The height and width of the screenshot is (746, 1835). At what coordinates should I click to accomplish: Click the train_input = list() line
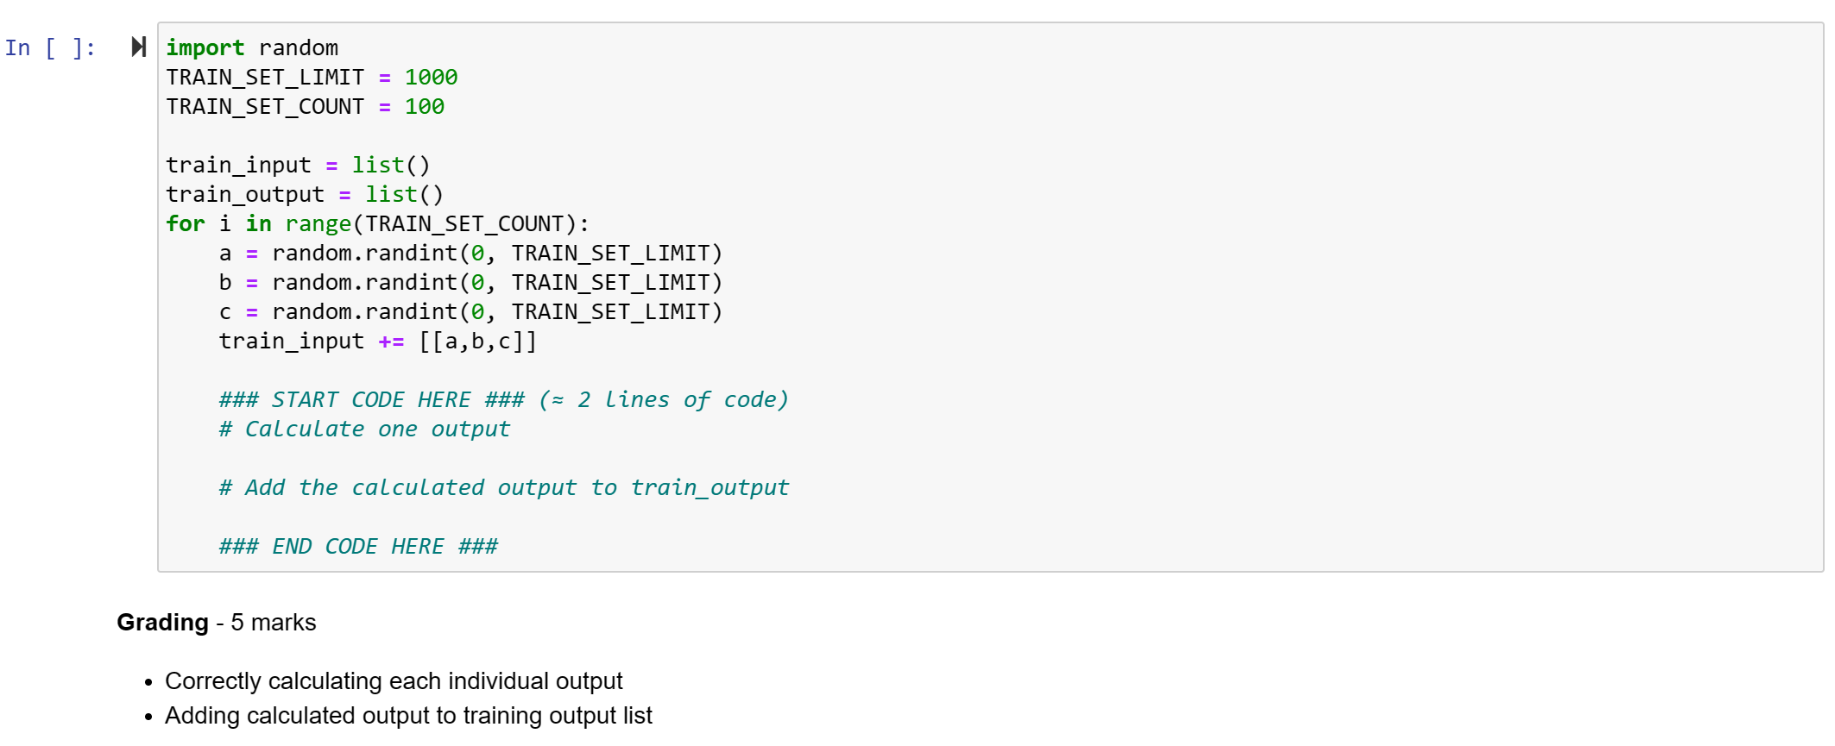click(298, 165)
